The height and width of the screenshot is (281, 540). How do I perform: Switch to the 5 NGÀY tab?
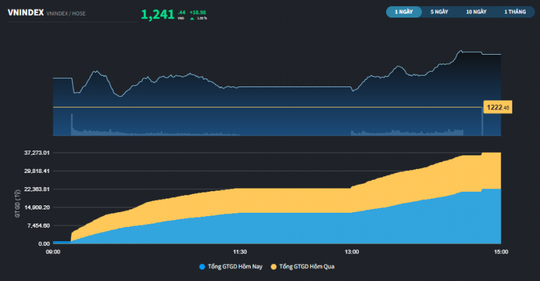(439, 11)
